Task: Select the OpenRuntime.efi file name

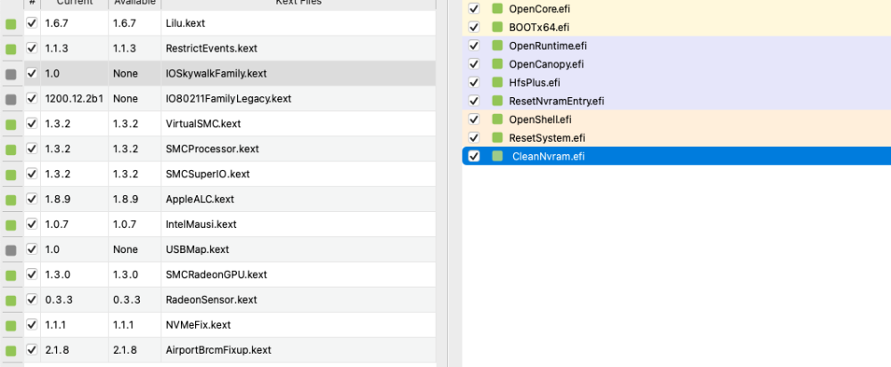Action: [x=548, y=45]
